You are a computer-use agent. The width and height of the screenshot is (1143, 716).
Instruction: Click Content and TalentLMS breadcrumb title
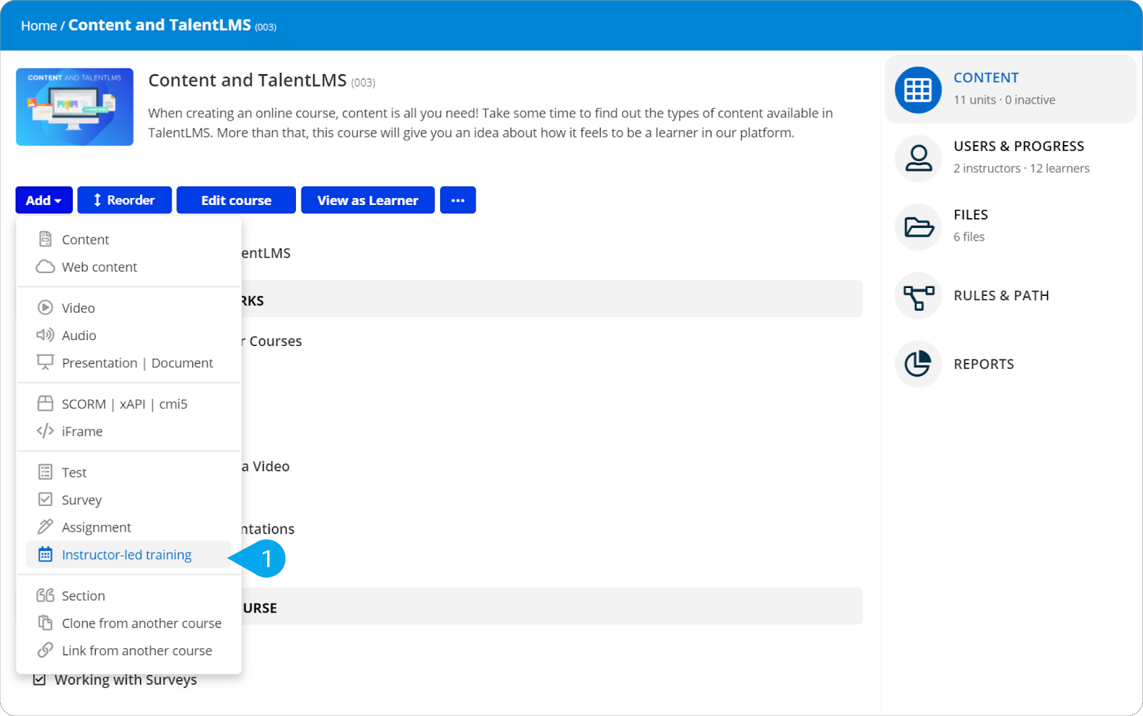(159, 25)
